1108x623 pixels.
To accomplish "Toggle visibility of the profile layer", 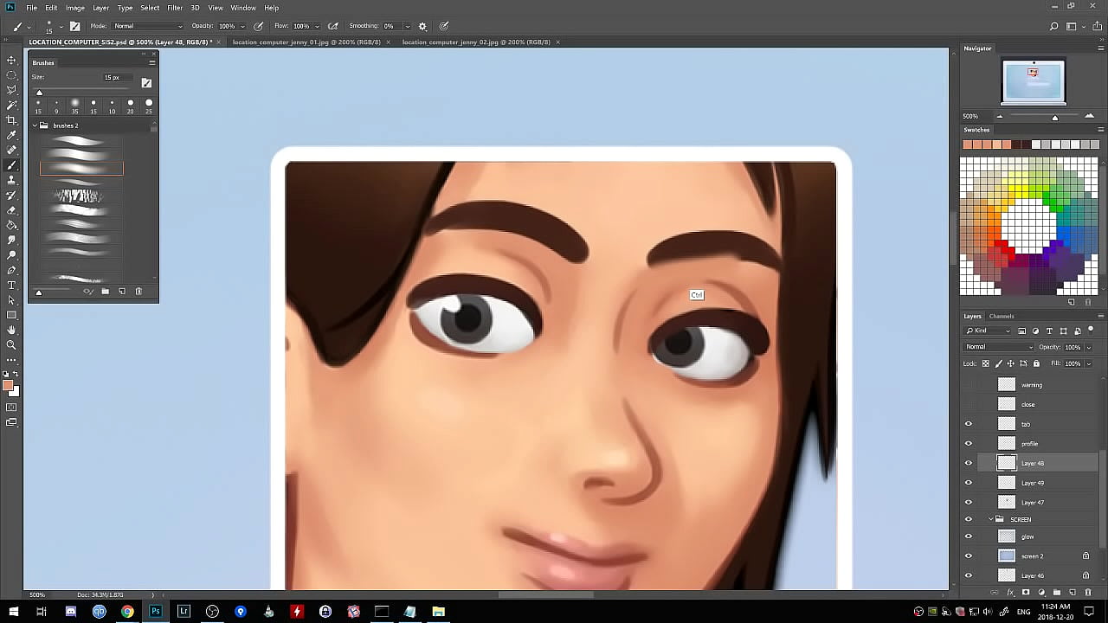I will click(x=969, y=444).
